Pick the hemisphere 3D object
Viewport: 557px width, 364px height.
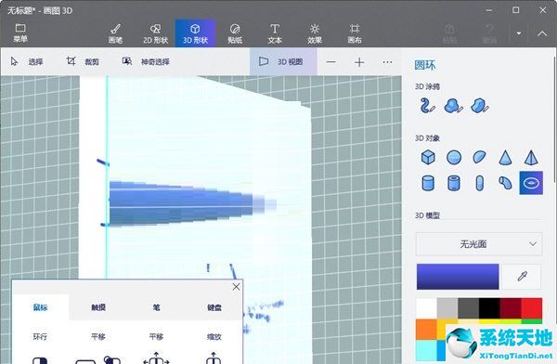click(480, 157)
